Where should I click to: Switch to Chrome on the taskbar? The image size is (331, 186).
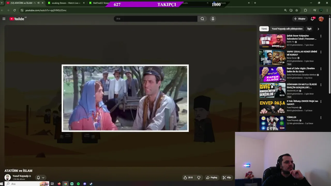(65, 184)
